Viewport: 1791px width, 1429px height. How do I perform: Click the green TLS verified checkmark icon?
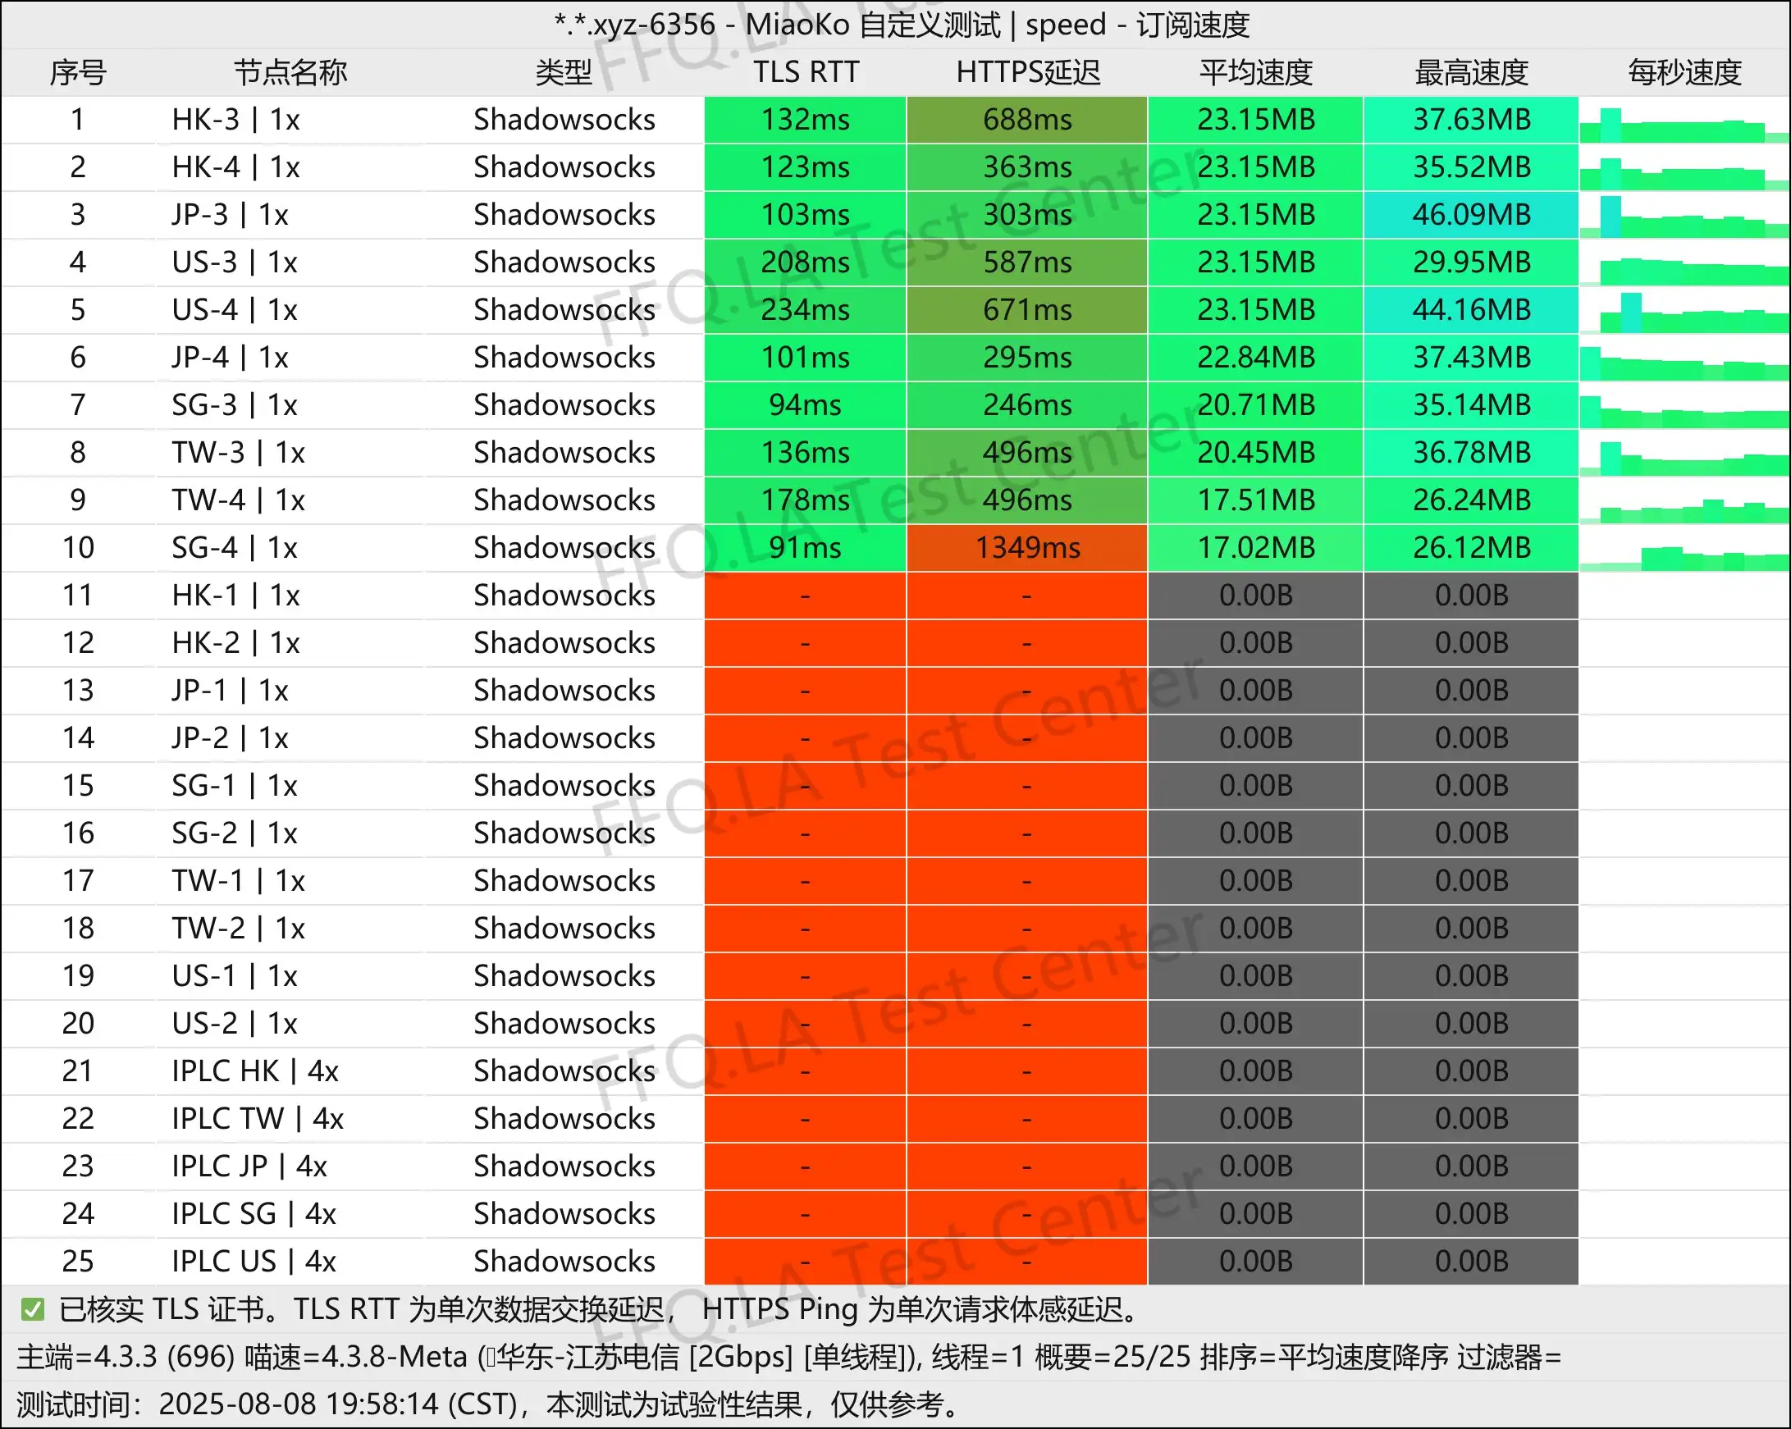coord(32,1310)
